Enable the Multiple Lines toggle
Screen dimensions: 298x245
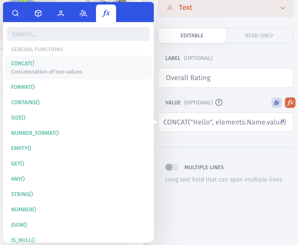click(172, 167)
